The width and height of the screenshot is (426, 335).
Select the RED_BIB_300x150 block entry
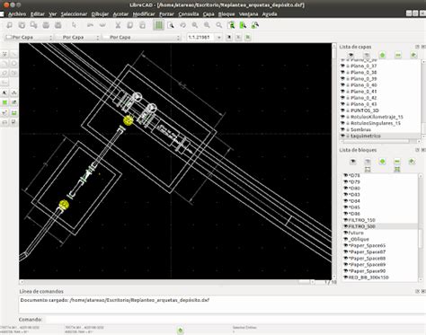[x=368, y=278]
